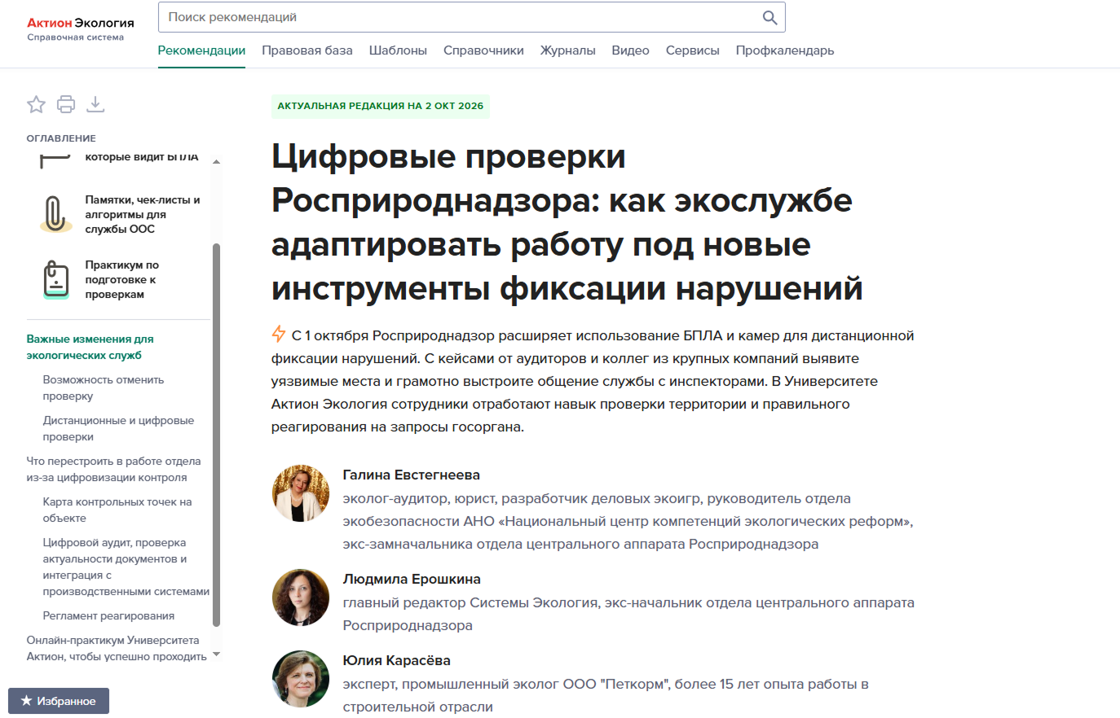This screenshot has width=1120, height=718.
Task: Jump to Что перестроить в работе отдела
Action: point(113,469)
